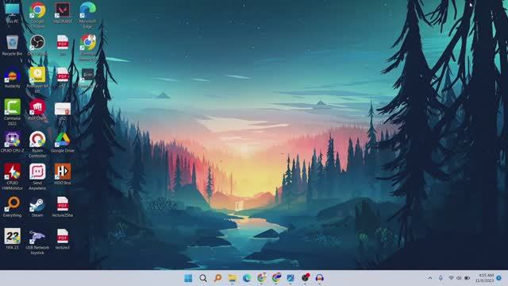This screenshot has width=508, height=286.
Task: Select the Everything desktop shortcut
Action: pyautogui.click(x=13, y=207)
